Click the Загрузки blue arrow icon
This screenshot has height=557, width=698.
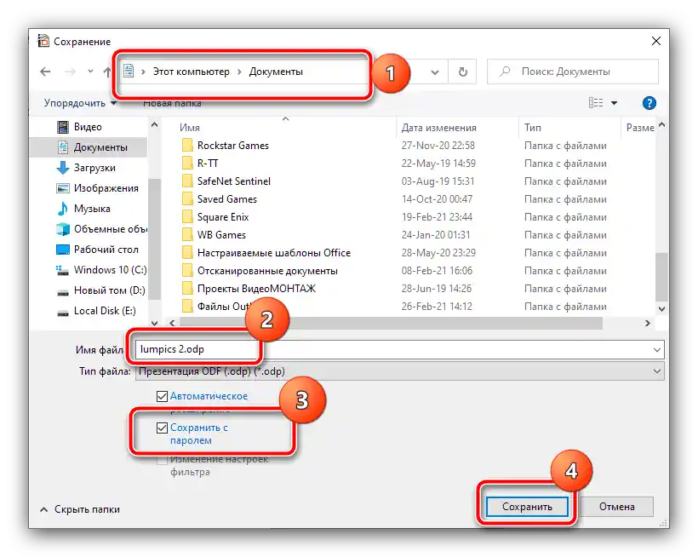click(63, 168)
